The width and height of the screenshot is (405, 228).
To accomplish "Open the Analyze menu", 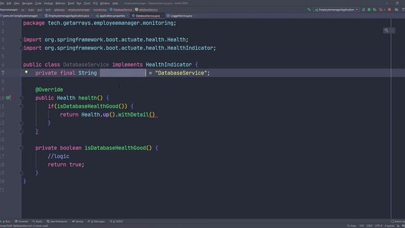I will tap(48, 3).
